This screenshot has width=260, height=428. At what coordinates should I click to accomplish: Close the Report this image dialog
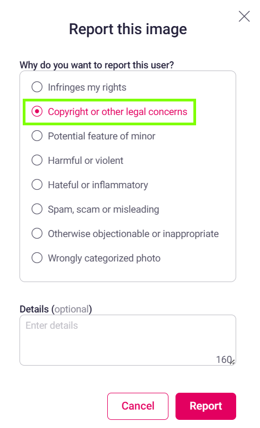pyautogui.click(x=244, y=16)
